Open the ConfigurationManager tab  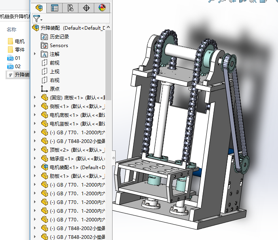click(x=70, y=8)
